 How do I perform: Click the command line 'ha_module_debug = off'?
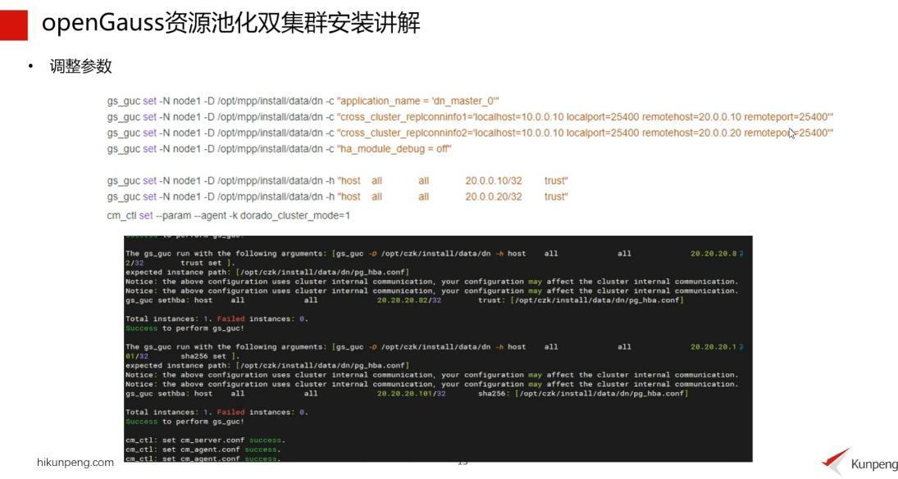coord(280,149)
